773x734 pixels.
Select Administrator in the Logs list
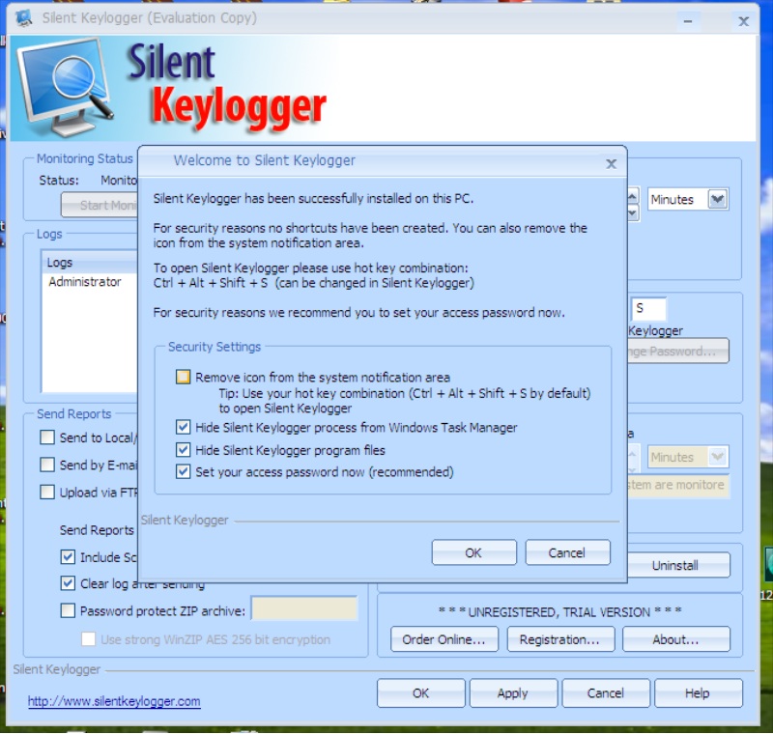pos(85,282)
